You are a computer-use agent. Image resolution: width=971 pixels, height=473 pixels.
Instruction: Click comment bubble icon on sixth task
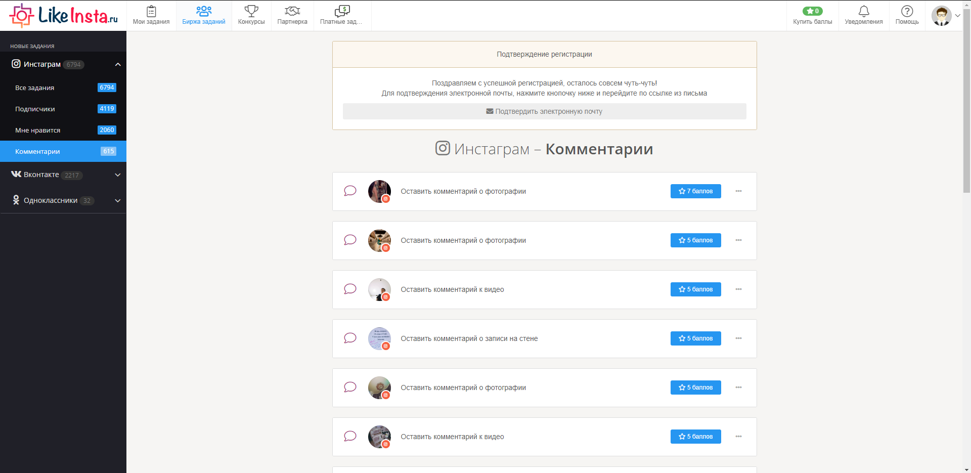coord(350,436)
